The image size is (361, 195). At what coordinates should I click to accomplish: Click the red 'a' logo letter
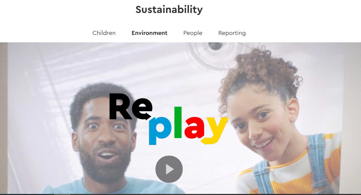click(195, 128)
